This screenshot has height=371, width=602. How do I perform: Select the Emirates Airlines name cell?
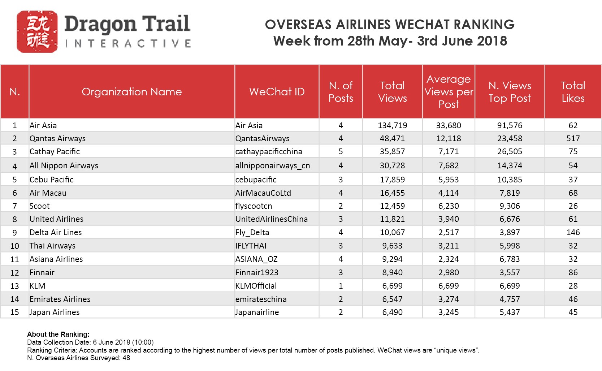(60, 299)
